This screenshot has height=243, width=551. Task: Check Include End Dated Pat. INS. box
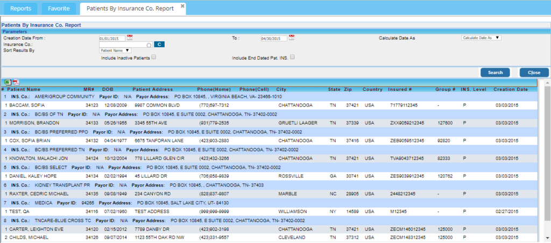click(x=292, y=56)
